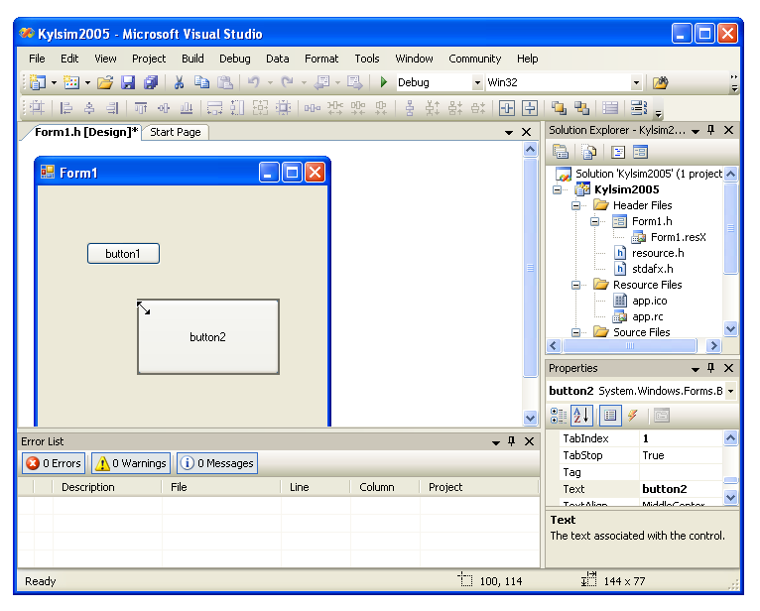
Task: Click View Designer icon in Solution Explorer
Action: [640, 152]
